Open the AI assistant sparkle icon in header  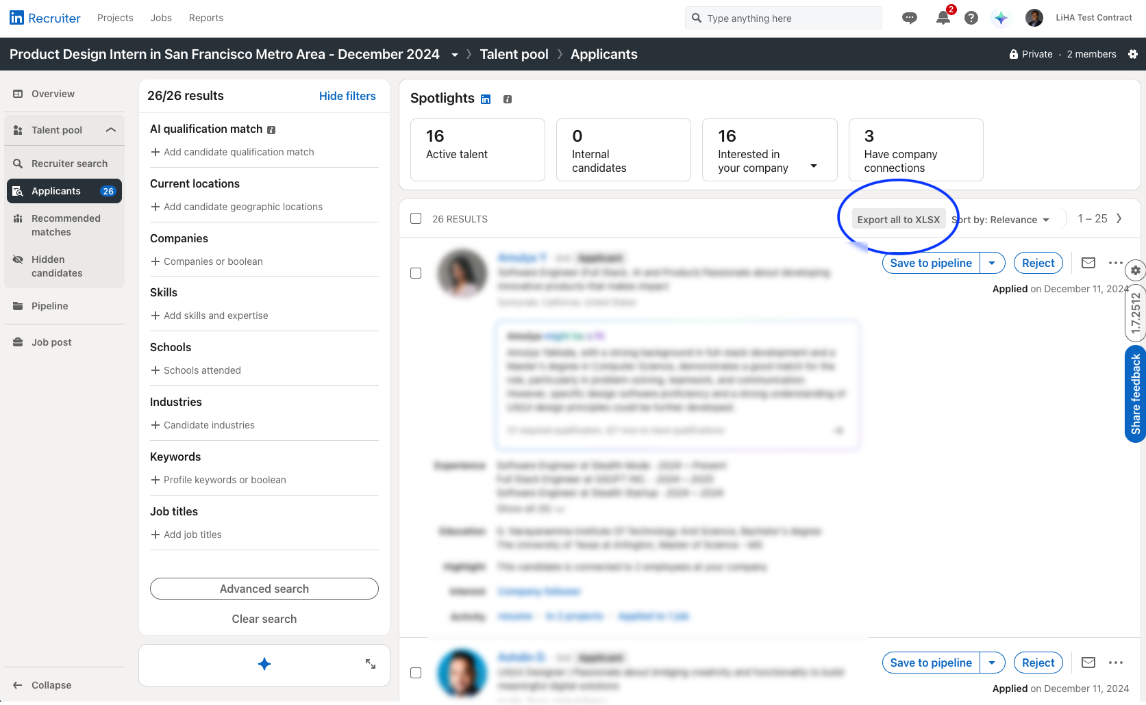click(1001, 18)
